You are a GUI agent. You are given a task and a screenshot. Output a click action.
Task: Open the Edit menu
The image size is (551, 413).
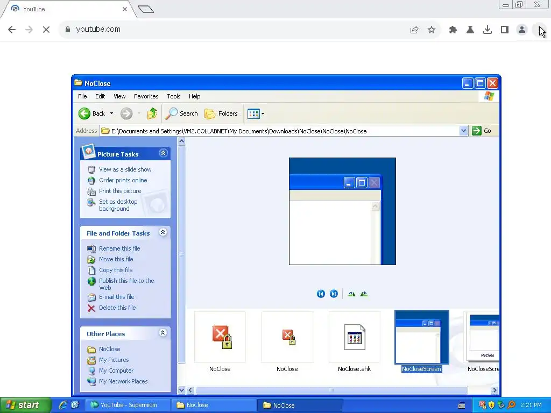[100, 96]
